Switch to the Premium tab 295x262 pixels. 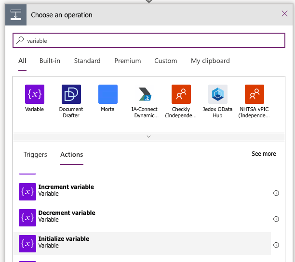[x=127, y=61]
